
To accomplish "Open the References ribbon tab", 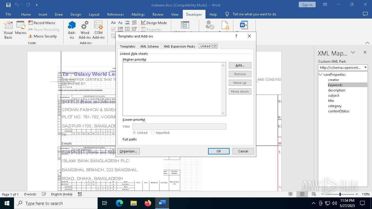I will (115, 14).
